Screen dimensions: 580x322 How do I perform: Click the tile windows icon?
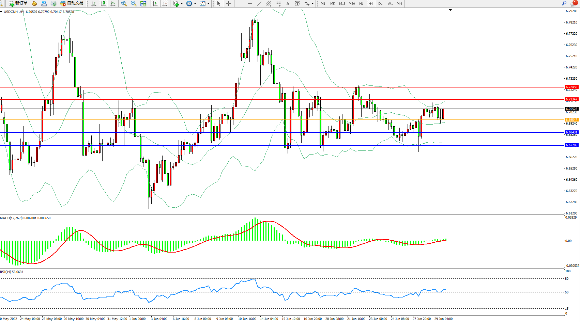tap(143, 3)
